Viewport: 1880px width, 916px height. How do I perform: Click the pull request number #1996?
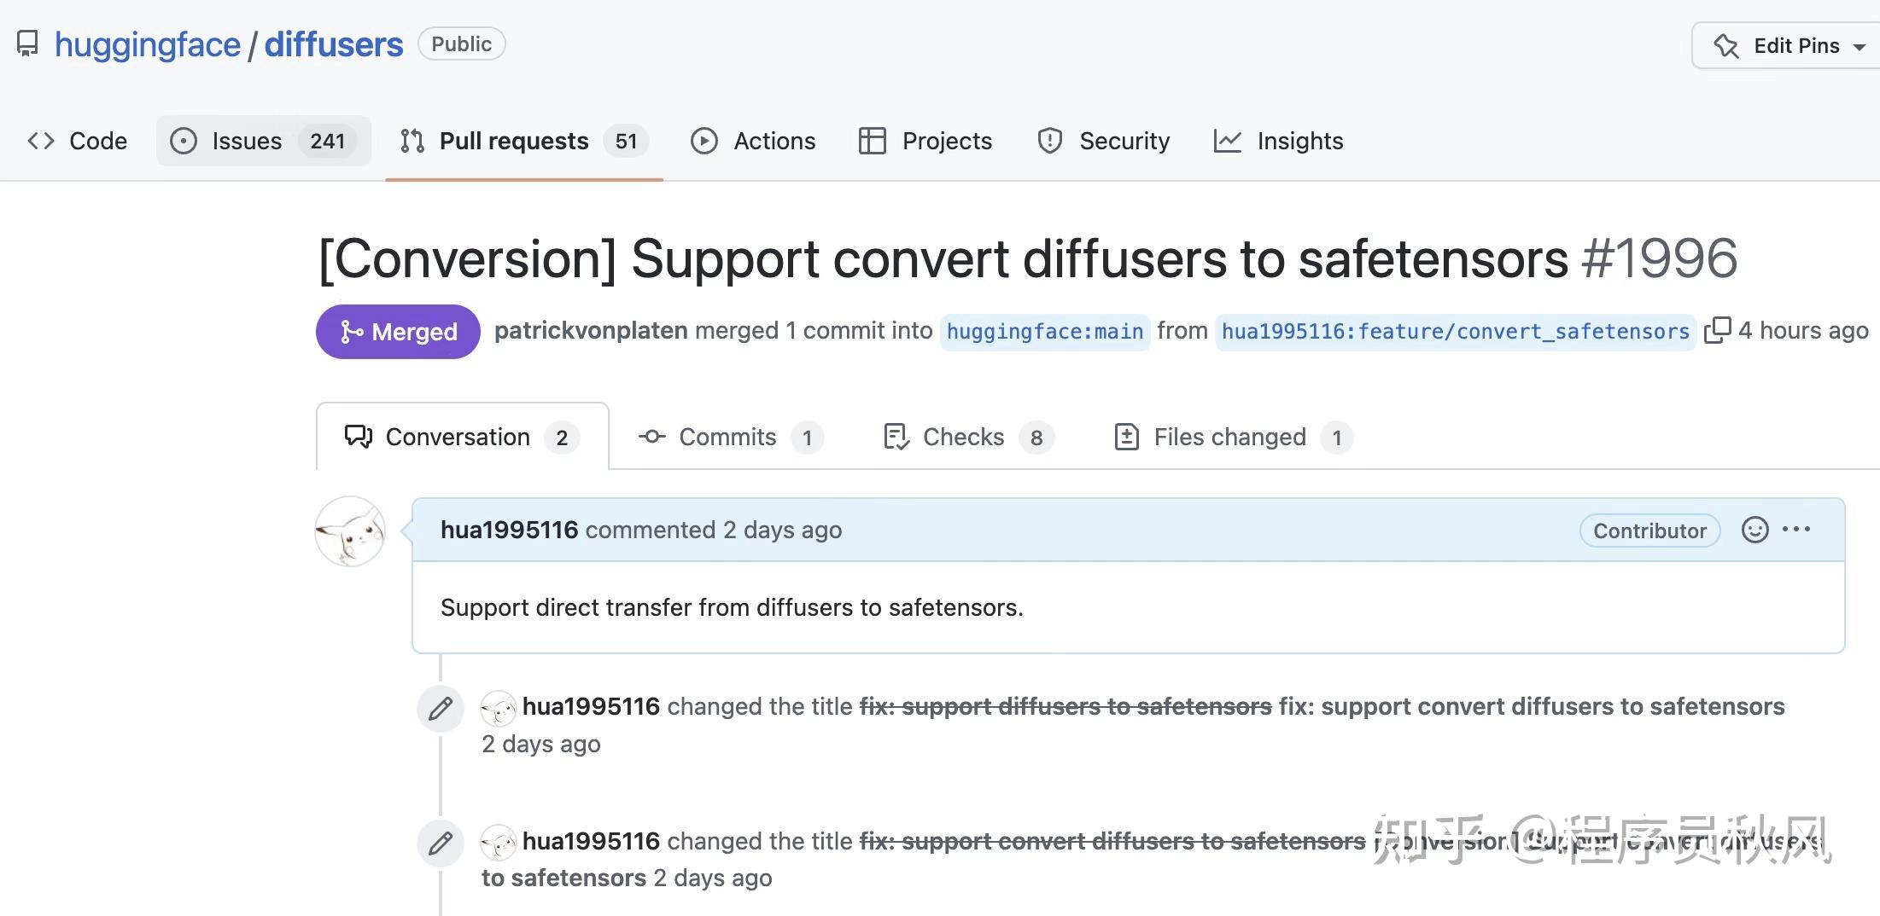tap(1659, 258)
